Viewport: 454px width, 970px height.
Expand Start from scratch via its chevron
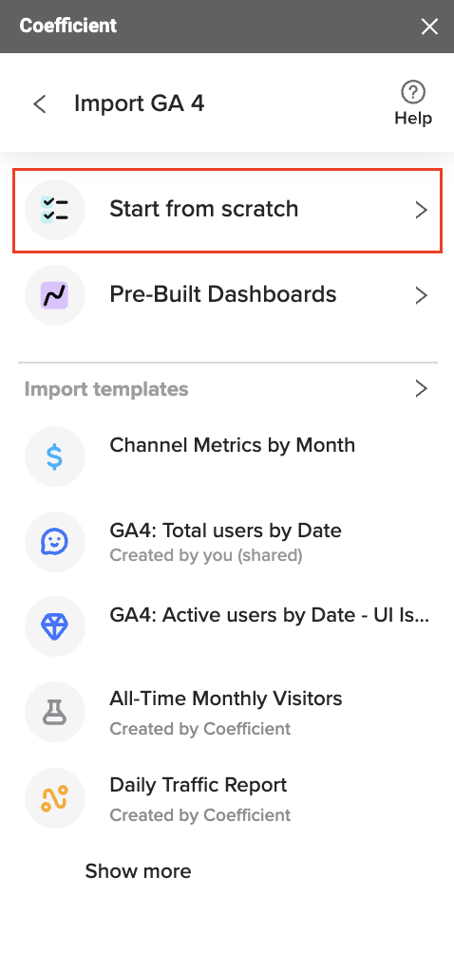[421, 211]
